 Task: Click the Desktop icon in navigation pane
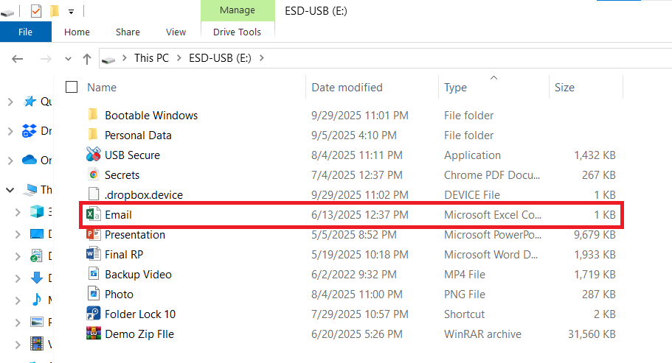pos(37,234)
